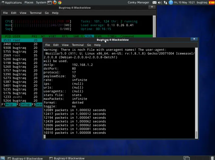
Task: Close the back htop terminal window
Action: tap(152, 7)
